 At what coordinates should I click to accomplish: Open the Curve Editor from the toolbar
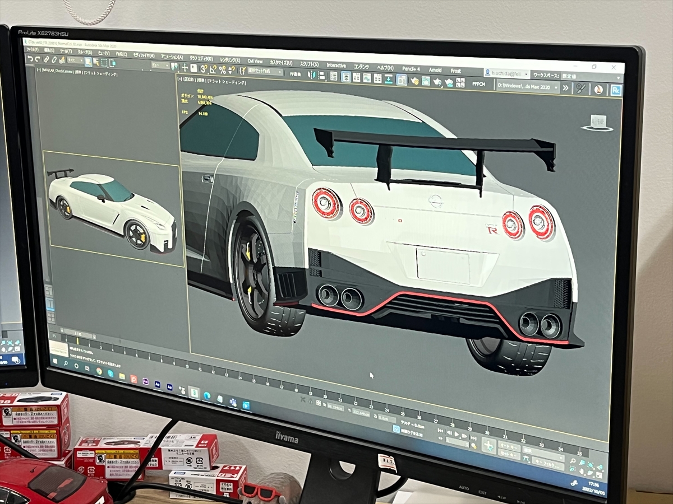367,78
